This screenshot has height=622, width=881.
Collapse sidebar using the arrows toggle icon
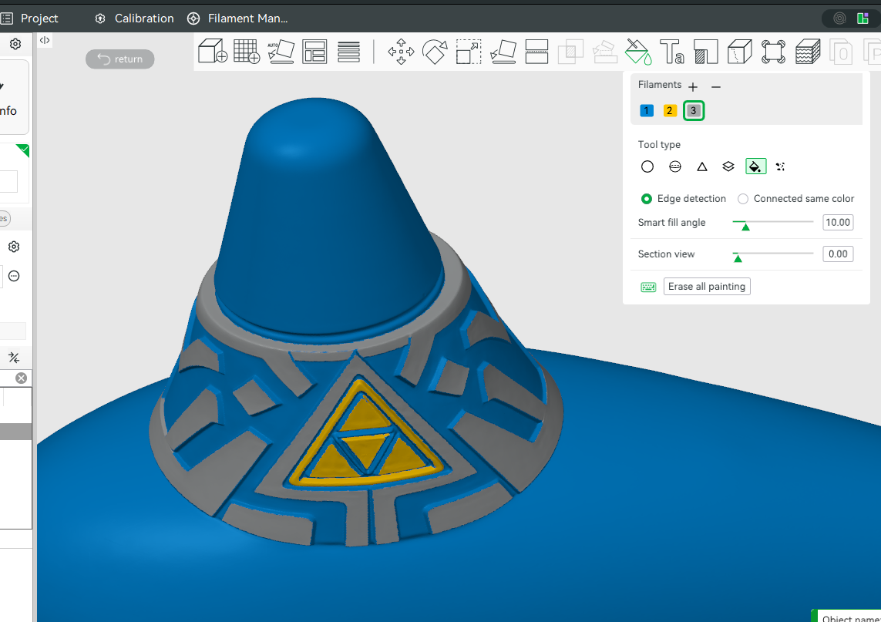(x=45, y=40)
